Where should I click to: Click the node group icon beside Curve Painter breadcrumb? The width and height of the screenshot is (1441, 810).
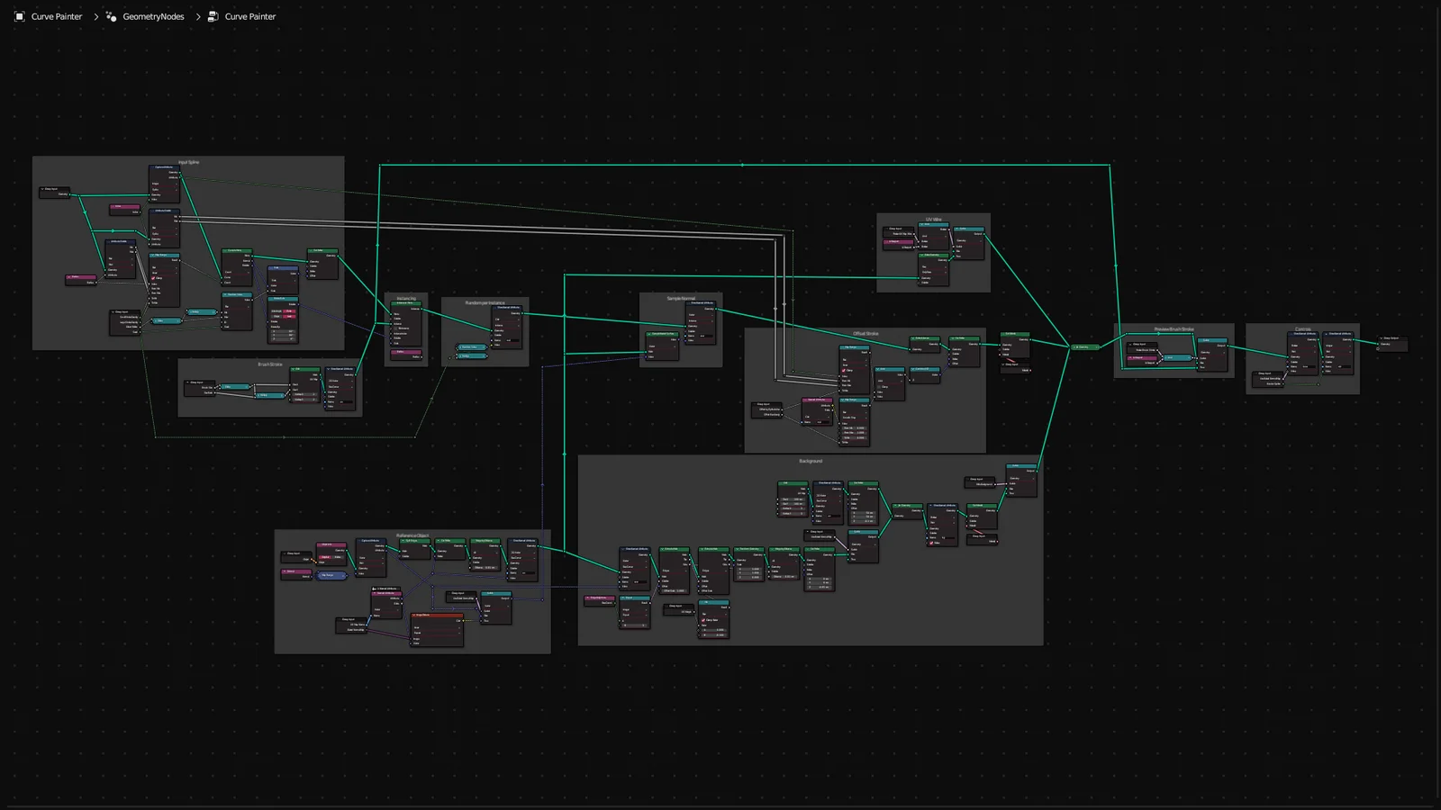(213, 16)
